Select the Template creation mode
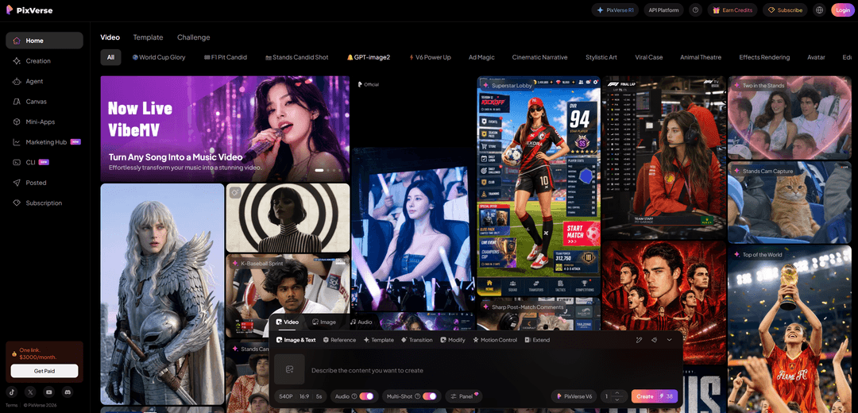The image size is (858, 413). click(x=379, y=340)
